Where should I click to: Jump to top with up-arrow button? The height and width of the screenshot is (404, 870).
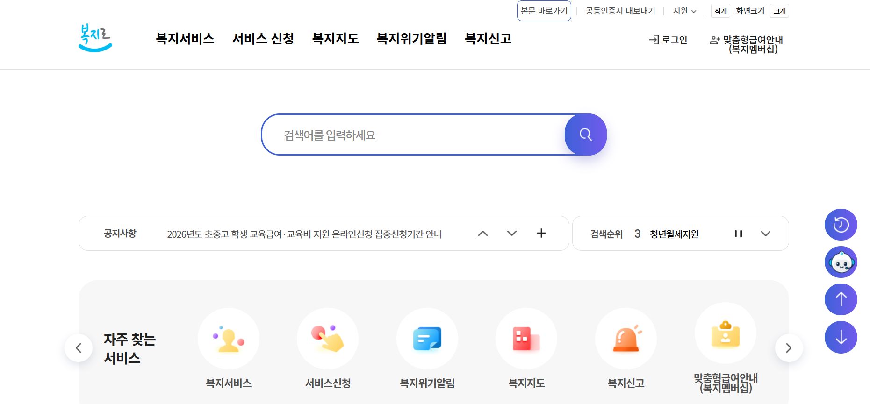841,299
